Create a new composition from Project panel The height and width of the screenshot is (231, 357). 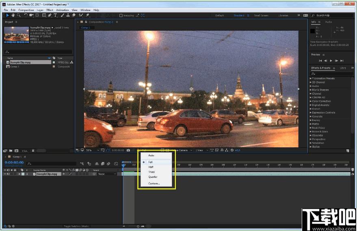pyautogui.click(x=16, y=151)
